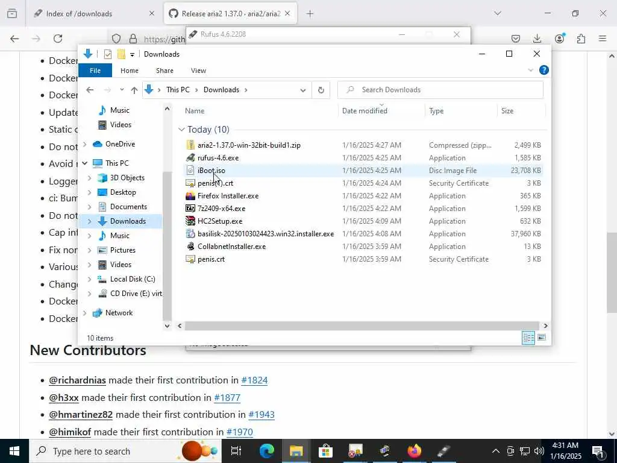The image size is (617, 463).
Task: Click the Firefox taskbar icon
Action: click(x=414, y=451)
